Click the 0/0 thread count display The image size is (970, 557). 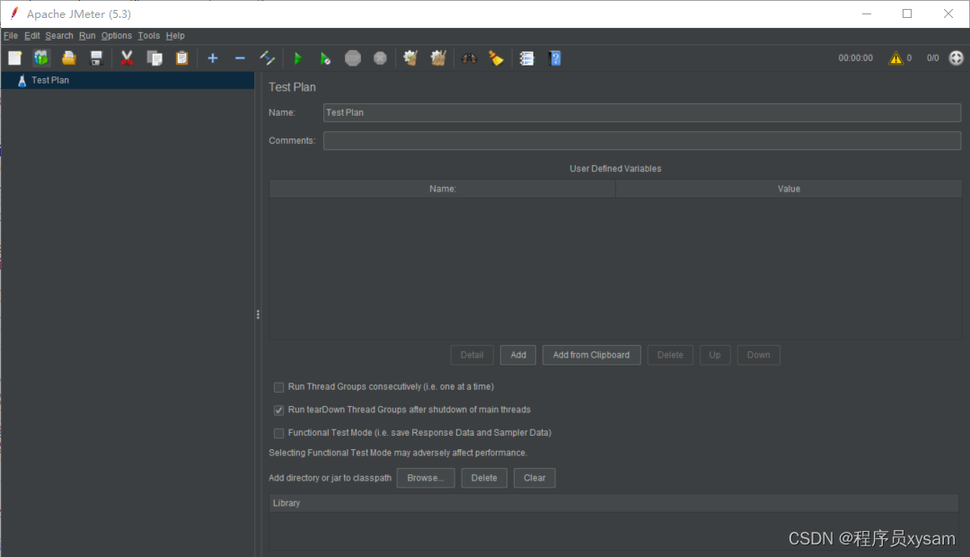point(933,58)
